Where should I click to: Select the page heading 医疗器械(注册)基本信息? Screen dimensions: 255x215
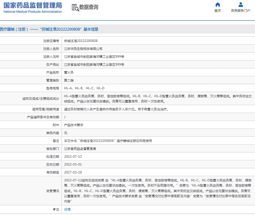click(49, 29)
